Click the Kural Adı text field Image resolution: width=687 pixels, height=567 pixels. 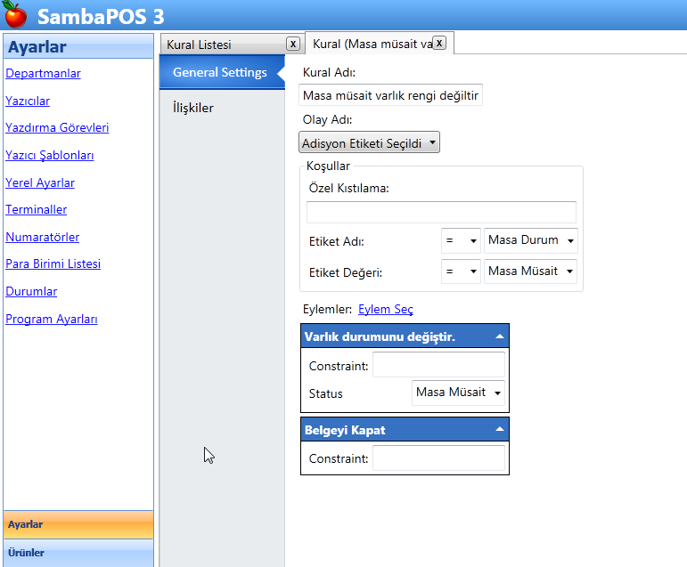pos(390,95)
